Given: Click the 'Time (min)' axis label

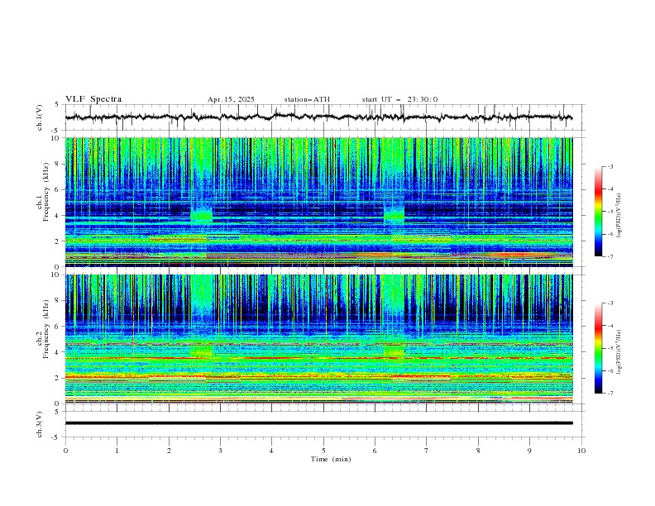Looking at the screenshot, I should pos(331,459).
